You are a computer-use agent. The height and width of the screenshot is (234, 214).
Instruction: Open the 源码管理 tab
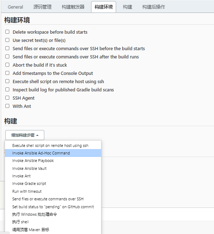click(x=43, y=7)
